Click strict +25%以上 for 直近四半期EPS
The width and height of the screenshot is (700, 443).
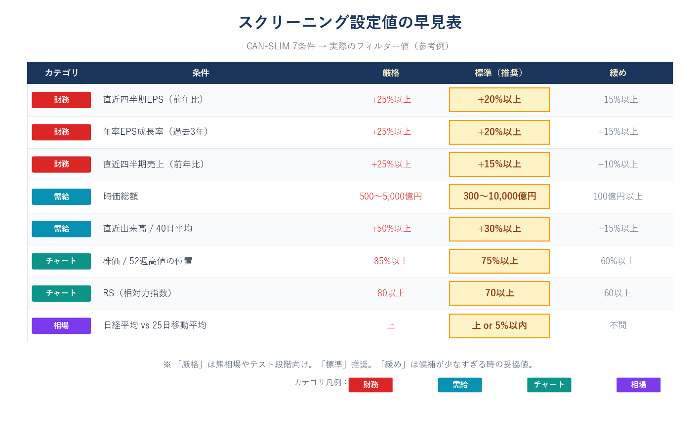391,99
